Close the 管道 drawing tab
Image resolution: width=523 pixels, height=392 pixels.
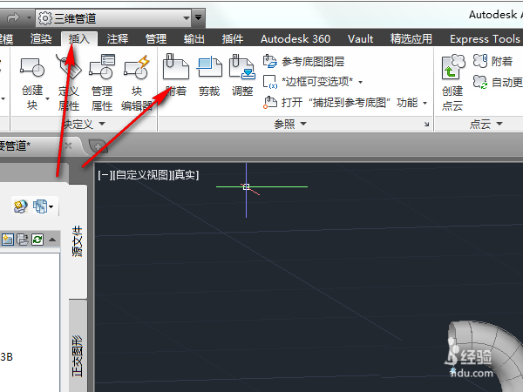point(68,145)
